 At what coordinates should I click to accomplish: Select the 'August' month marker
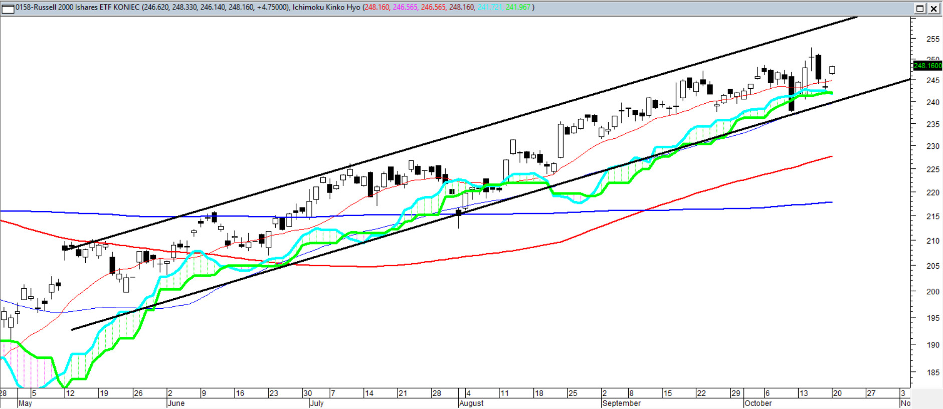[x=471, y=403]
